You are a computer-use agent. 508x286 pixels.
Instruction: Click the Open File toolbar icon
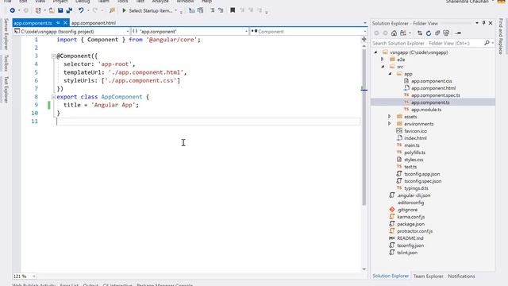pyautogui.click(x=52, y=10)
